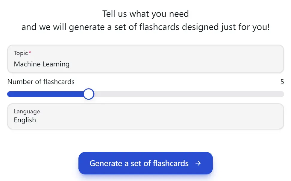Select the flashcard count value showing 5
The height and width of the screenshot is (181, 291).
(x=282, y=82)
